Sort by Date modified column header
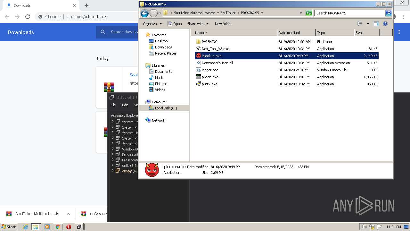Viewport: 410px width, 231px height. click(x=296, y=33)
